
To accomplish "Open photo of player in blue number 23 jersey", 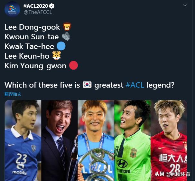I will click(x=23, y=140).
